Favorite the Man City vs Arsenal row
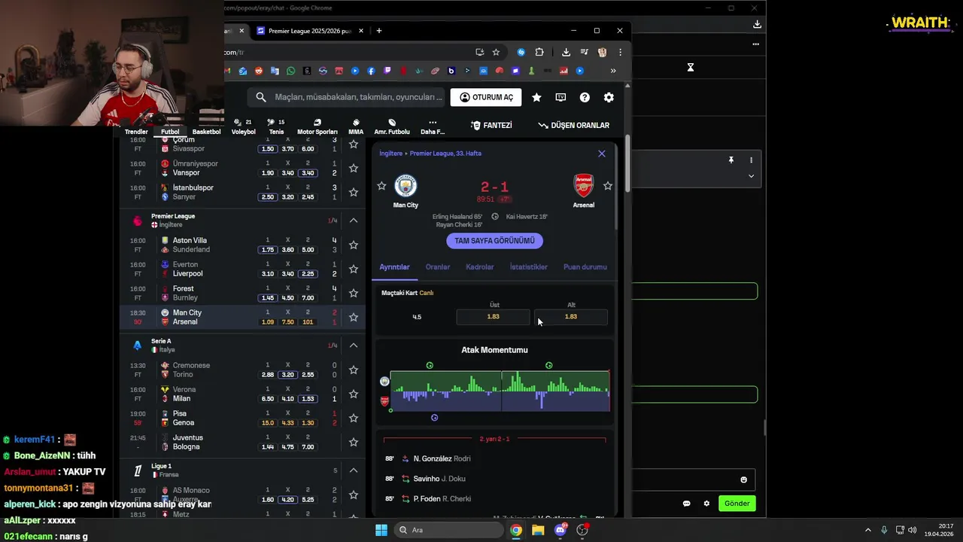Screen dimensions: 963x542 point(353,317)
